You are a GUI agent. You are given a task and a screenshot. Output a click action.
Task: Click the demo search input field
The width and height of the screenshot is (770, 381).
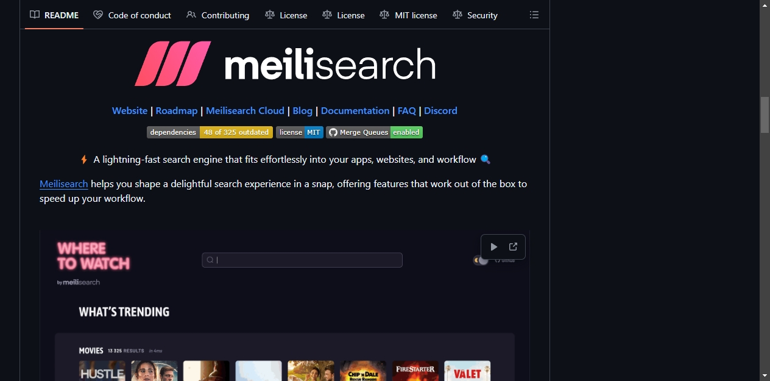point(302,260)
